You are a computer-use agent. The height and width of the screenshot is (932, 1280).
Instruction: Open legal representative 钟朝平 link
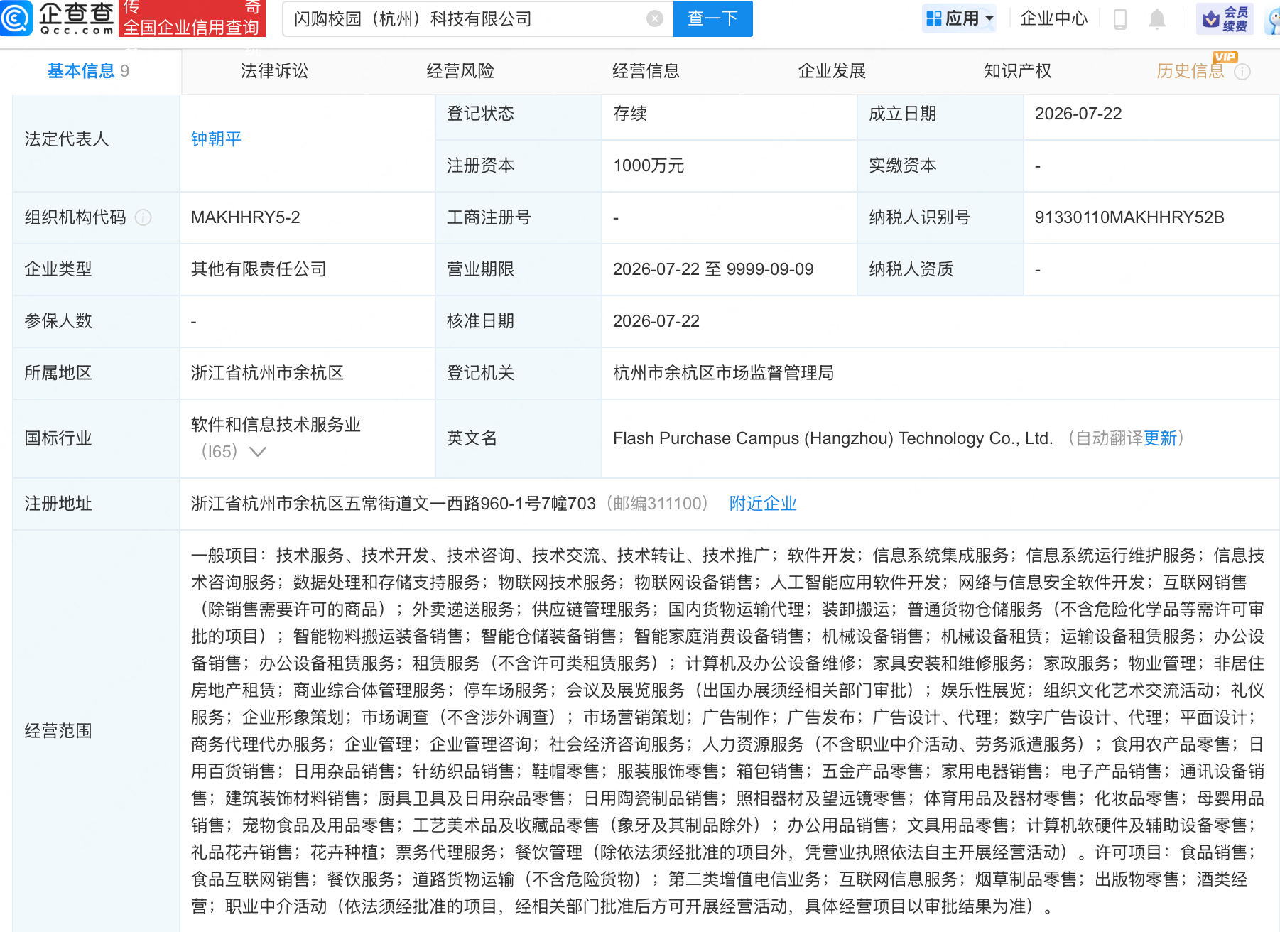tap(216, 139)
